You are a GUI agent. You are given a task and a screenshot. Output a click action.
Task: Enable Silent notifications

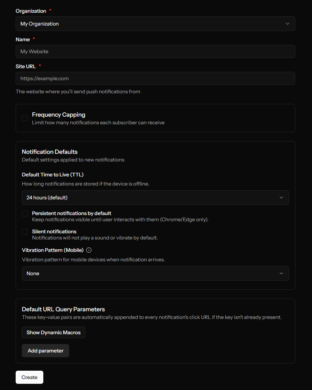click(24, 232)
